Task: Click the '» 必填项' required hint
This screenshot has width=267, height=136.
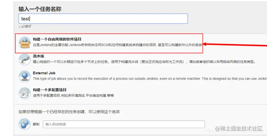Action: (x=25, y=26)
